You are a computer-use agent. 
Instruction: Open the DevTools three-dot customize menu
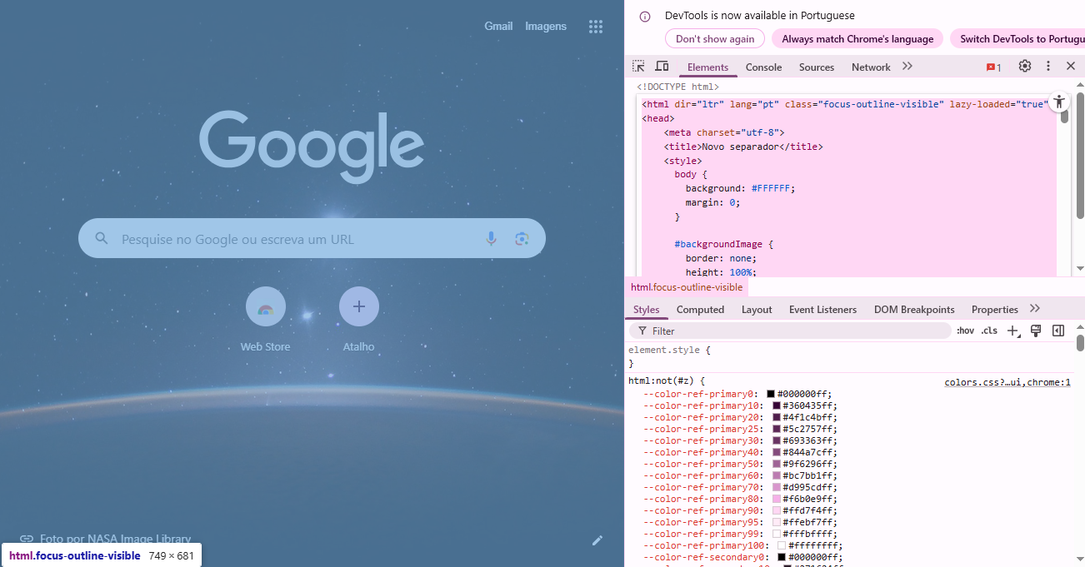pos(1048,67)
